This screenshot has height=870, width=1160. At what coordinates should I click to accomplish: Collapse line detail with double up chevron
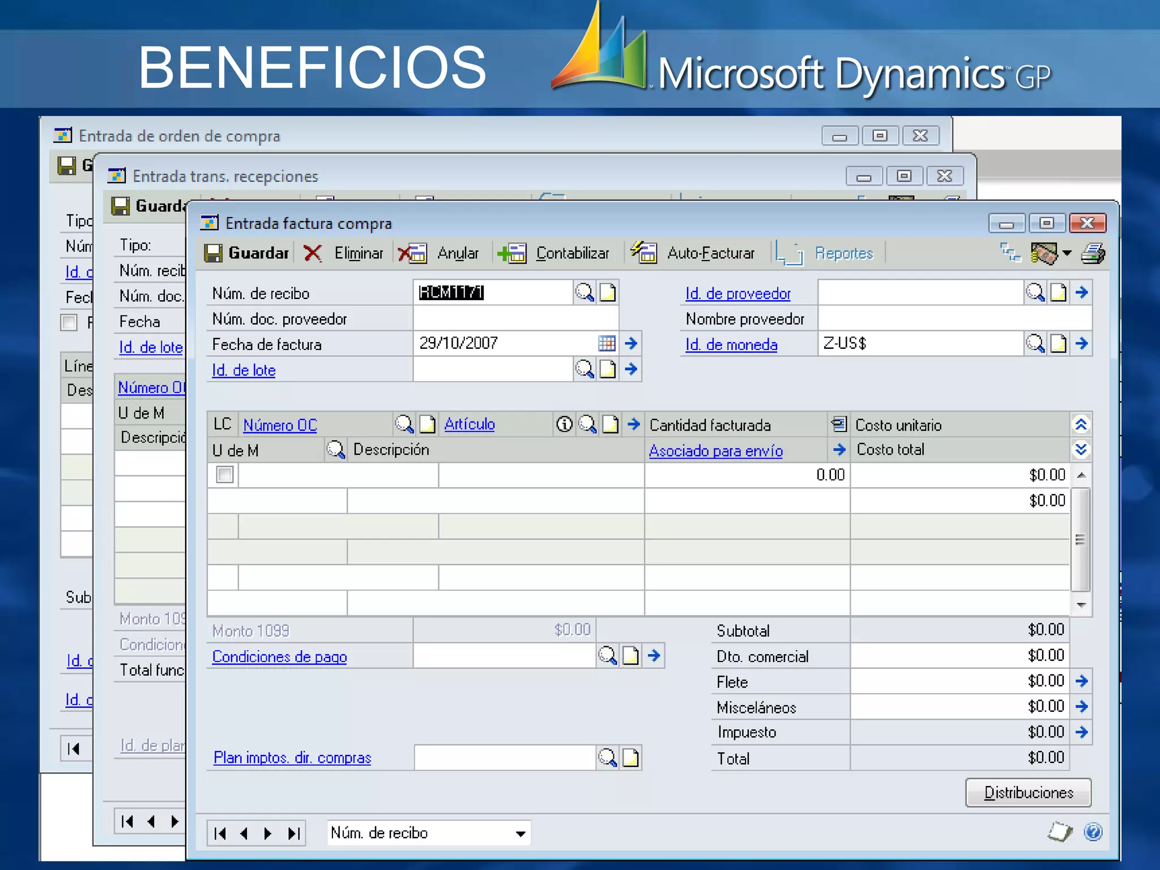pyautogui.click(x=1081, y=424)
